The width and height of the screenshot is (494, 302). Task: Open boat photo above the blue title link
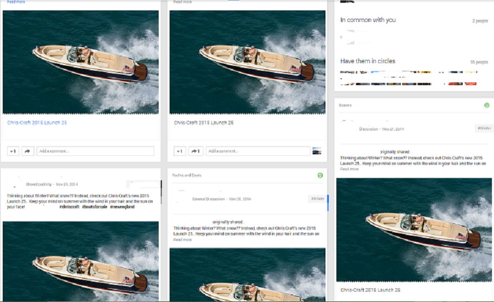81,62
